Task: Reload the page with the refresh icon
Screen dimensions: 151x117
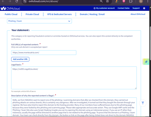Action: tap(17, 1)
